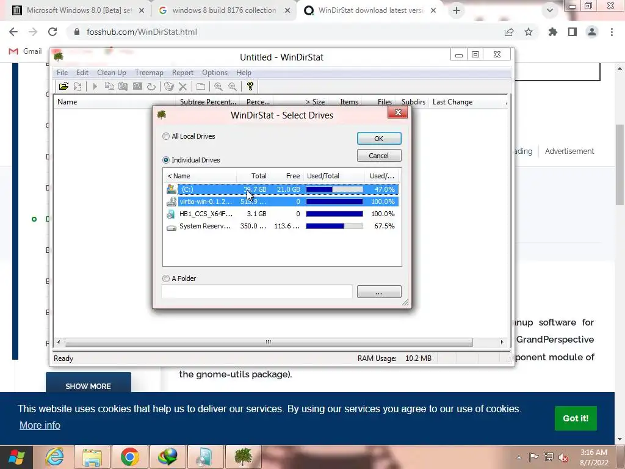Open the File menu in WinDirStat
This screenshot has width=625, height=469.
[x=62, y=73]
